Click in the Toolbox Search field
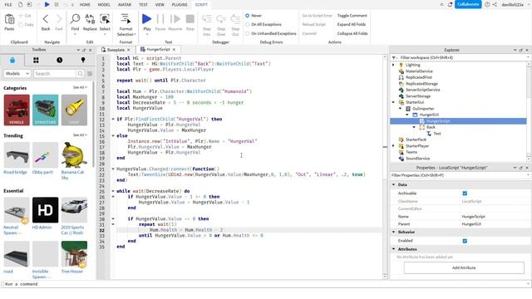 (54, 74)
